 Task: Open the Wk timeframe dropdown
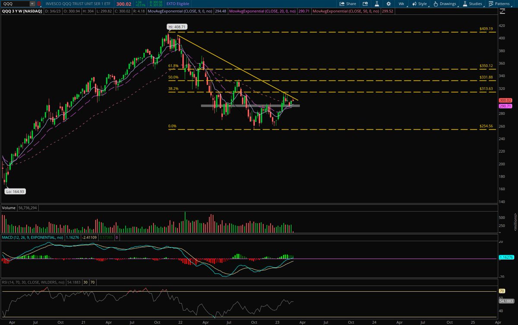pos(401,4)
